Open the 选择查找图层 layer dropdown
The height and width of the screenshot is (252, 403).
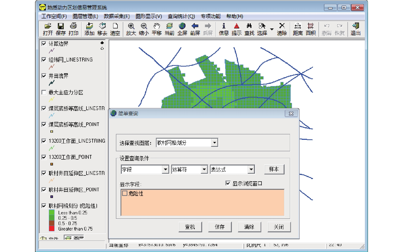tap(214, 143)
